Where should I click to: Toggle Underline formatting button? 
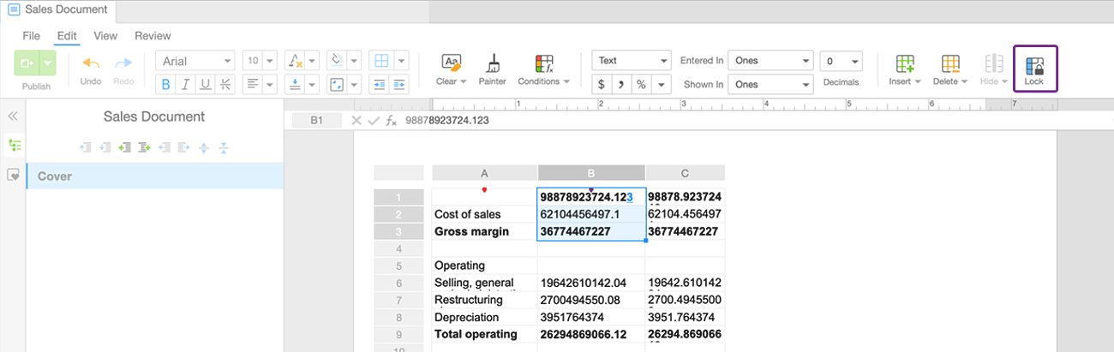tap(206, 84)
